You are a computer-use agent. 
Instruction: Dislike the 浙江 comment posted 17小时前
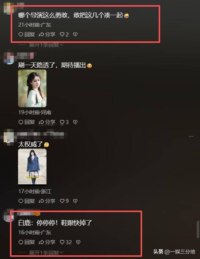coord(75,201)
